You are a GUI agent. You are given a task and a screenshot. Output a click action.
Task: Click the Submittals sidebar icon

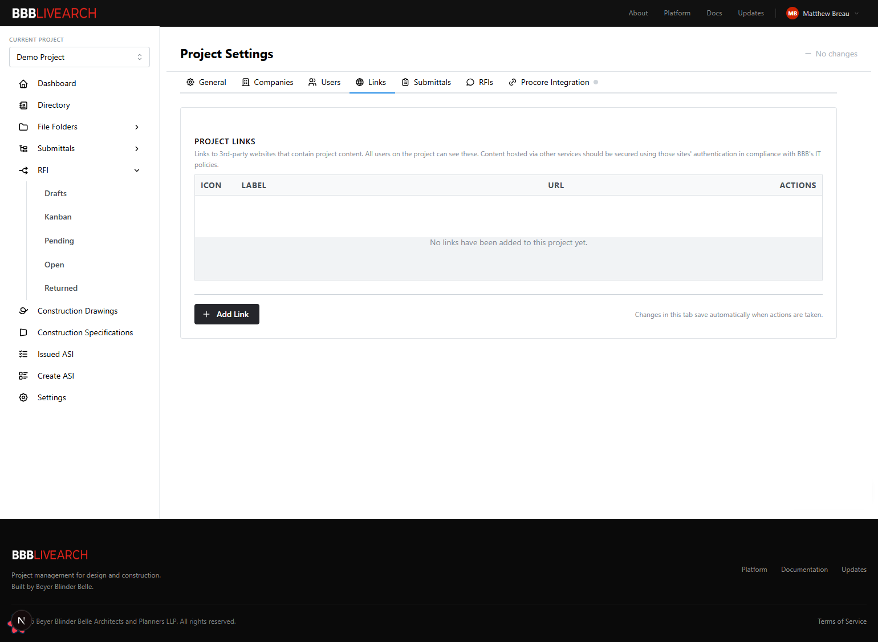pos(23,149)
